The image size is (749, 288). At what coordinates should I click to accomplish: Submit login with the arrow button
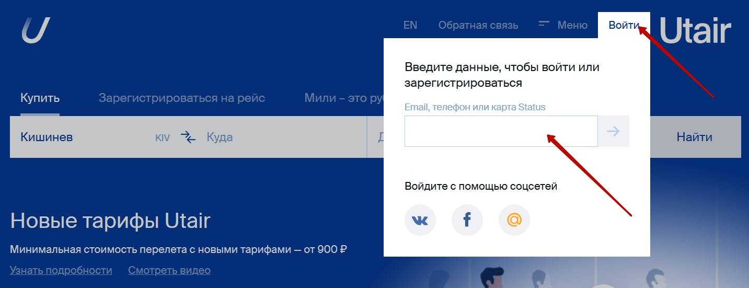tap(613, 131)
